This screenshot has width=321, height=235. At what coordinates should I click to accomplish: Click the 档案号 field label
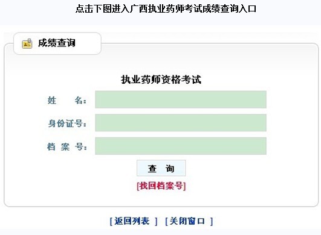[66, 146]
